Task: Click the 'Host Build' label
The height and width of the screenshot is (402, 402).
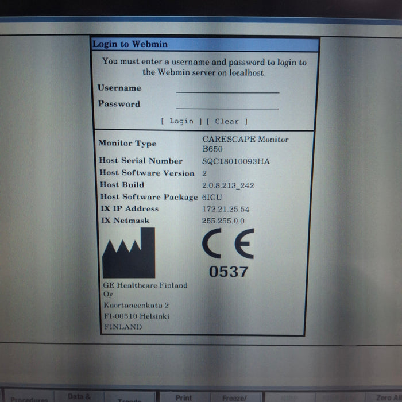Action: tap(122, 184)
